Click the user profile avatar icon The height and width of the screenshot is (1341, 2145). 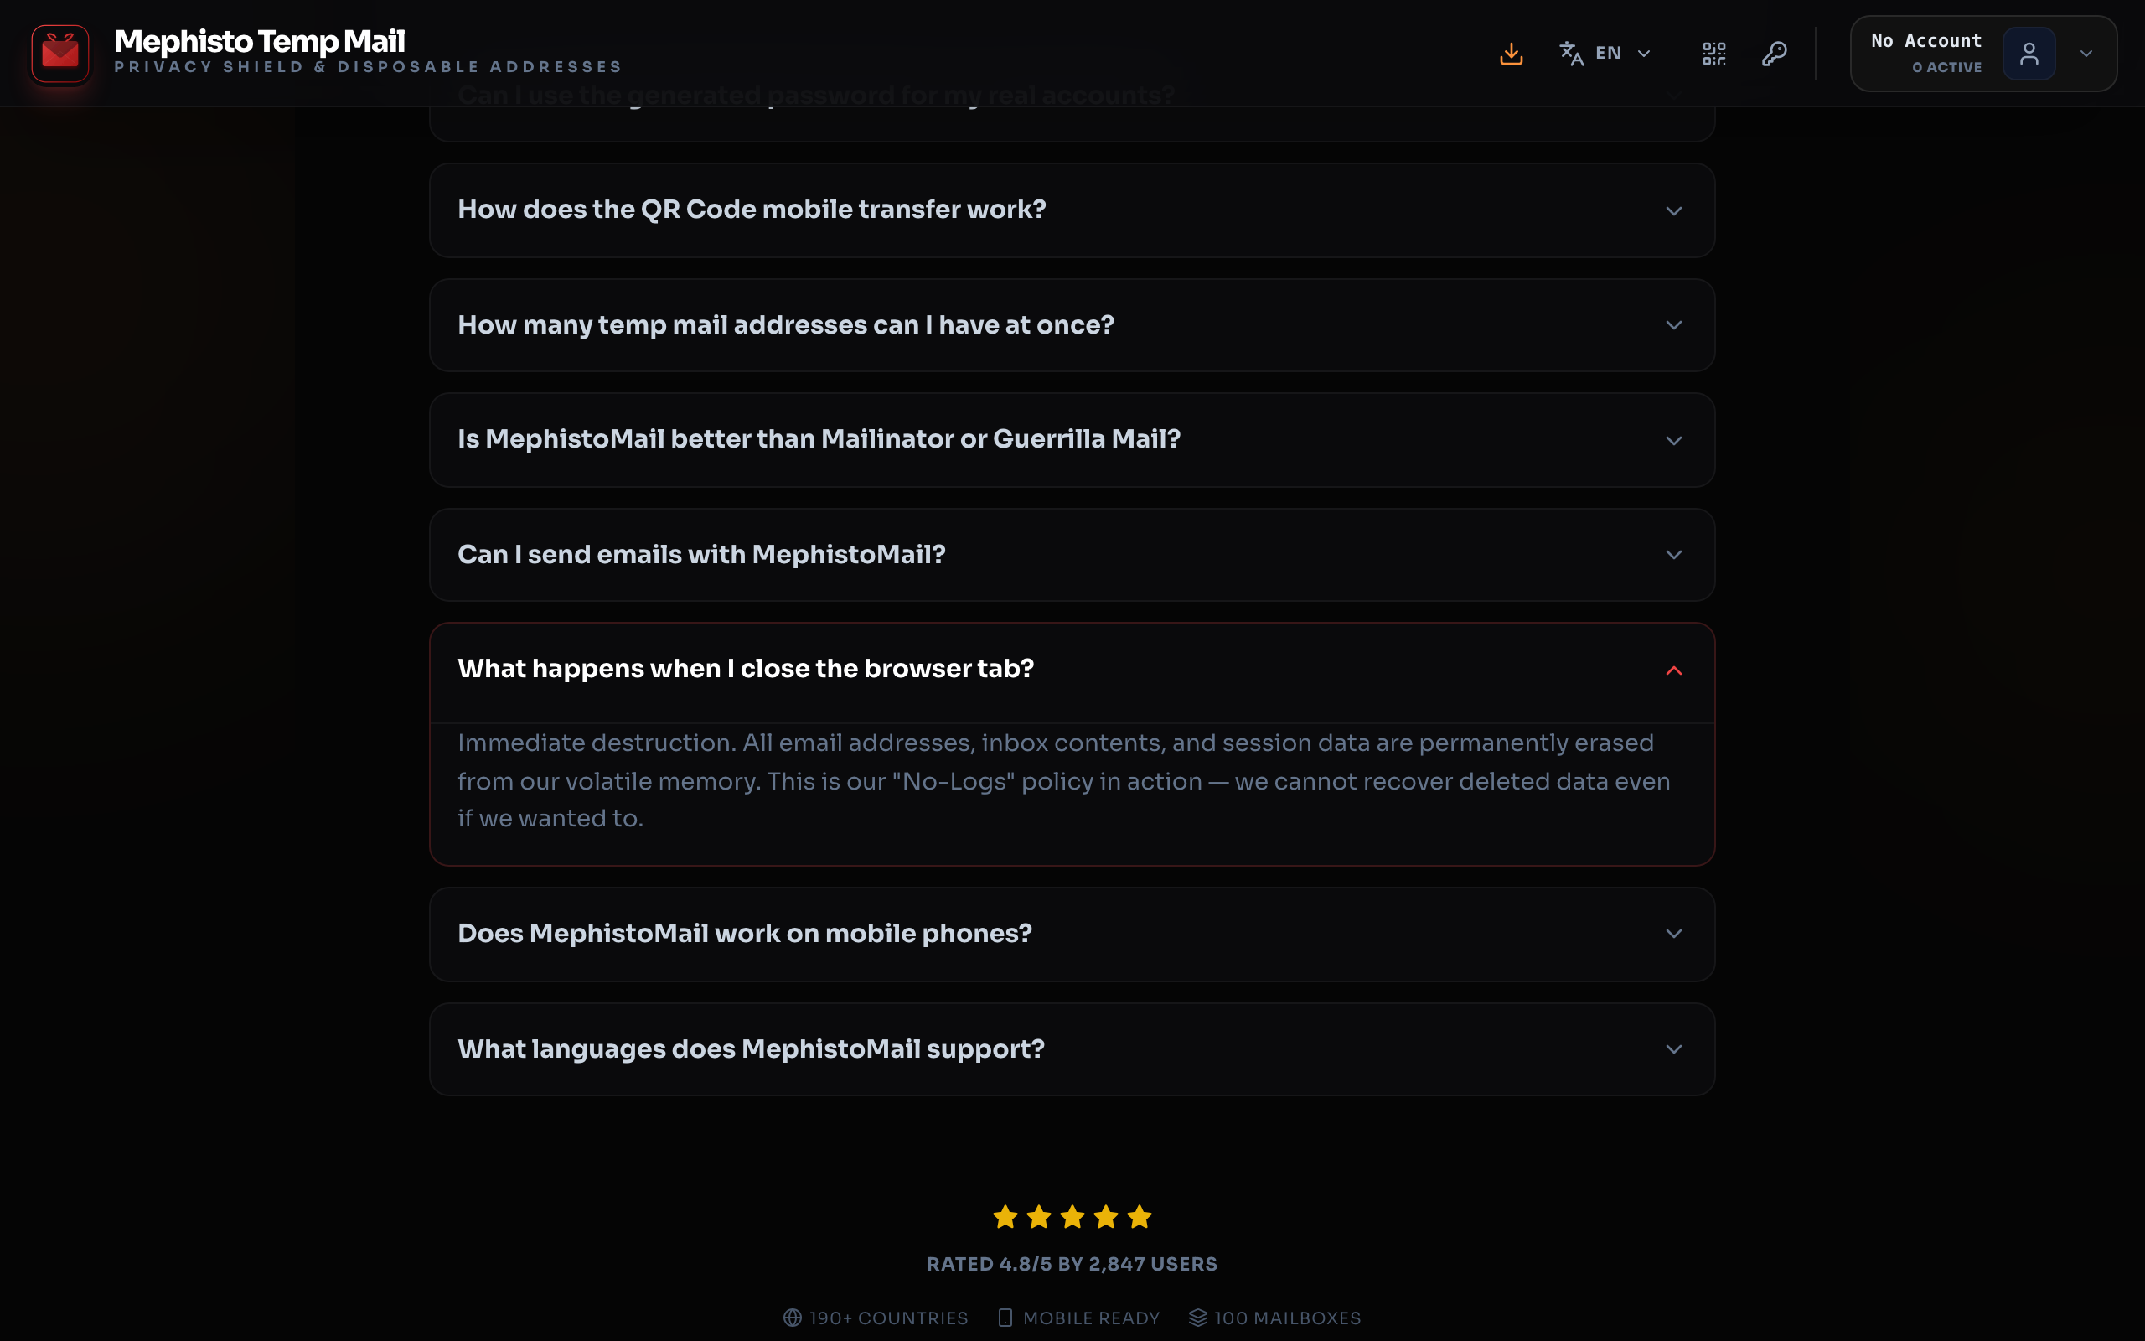click(x=2028, y=54)
